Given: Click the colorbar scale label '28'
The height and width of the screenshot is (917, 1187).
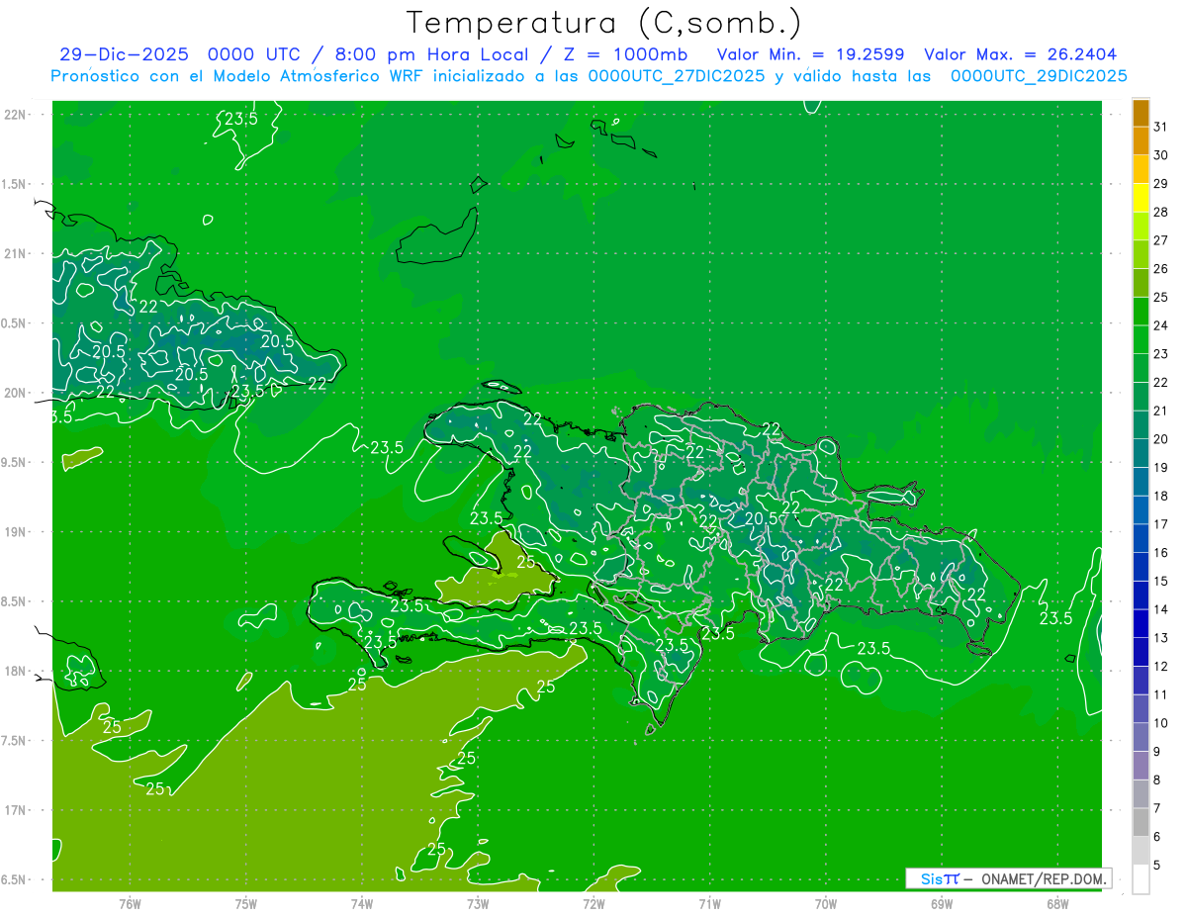Looking at the screenshot, I should [x=1161, y=212].
